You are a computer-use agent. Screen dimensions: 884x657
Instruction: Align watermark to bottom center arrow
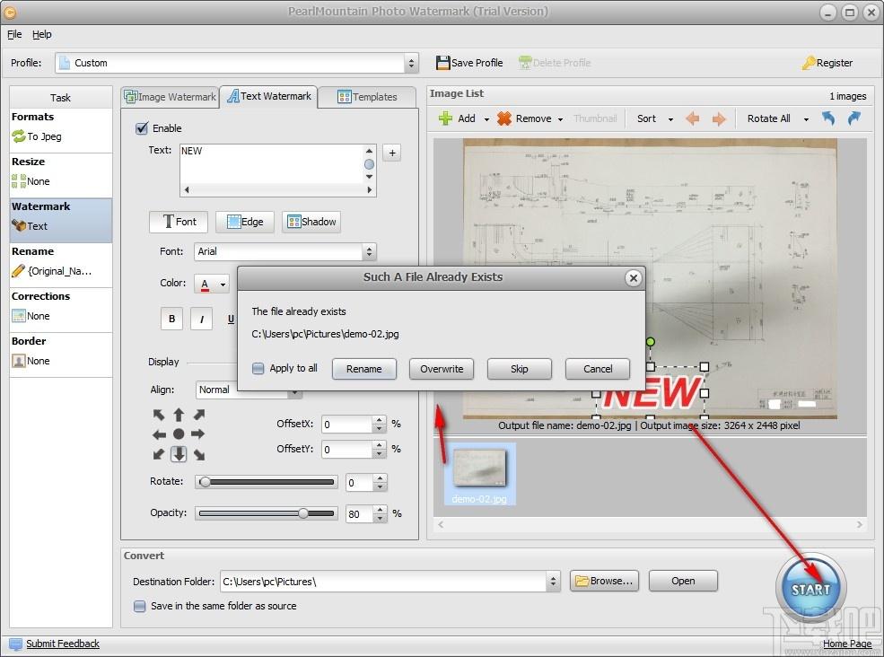179,454
